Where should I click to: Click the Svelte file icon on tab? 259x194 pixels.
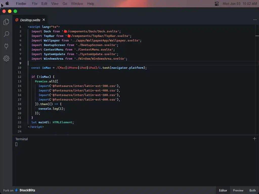point(17,20)
